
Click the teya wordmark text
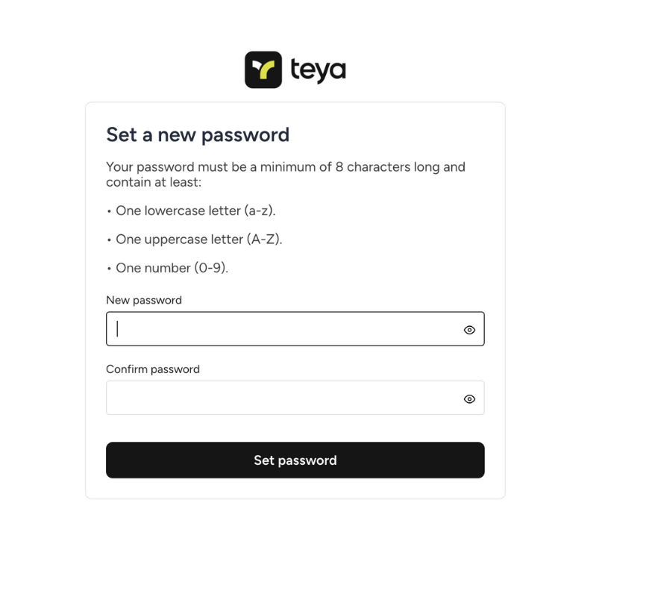318,71
